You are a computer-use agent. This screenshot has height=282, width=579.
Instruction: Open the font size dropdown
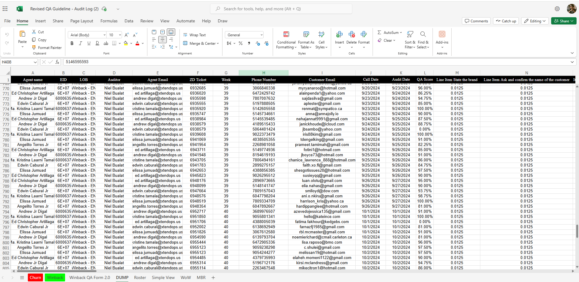[120, 35]
